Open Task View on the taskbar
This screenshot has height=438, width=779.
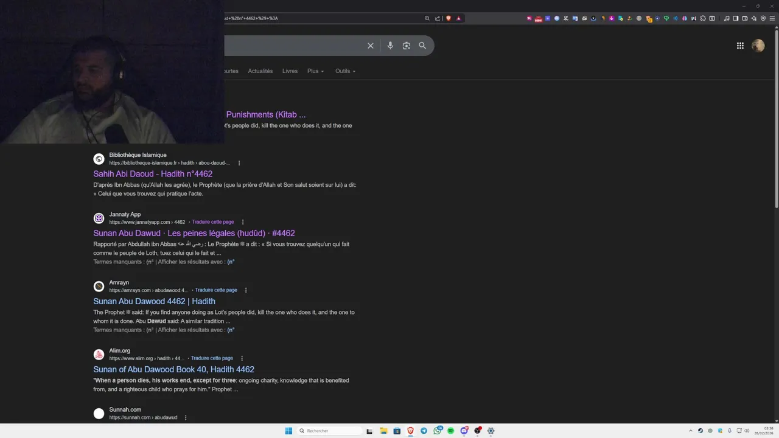pos(369,431)
